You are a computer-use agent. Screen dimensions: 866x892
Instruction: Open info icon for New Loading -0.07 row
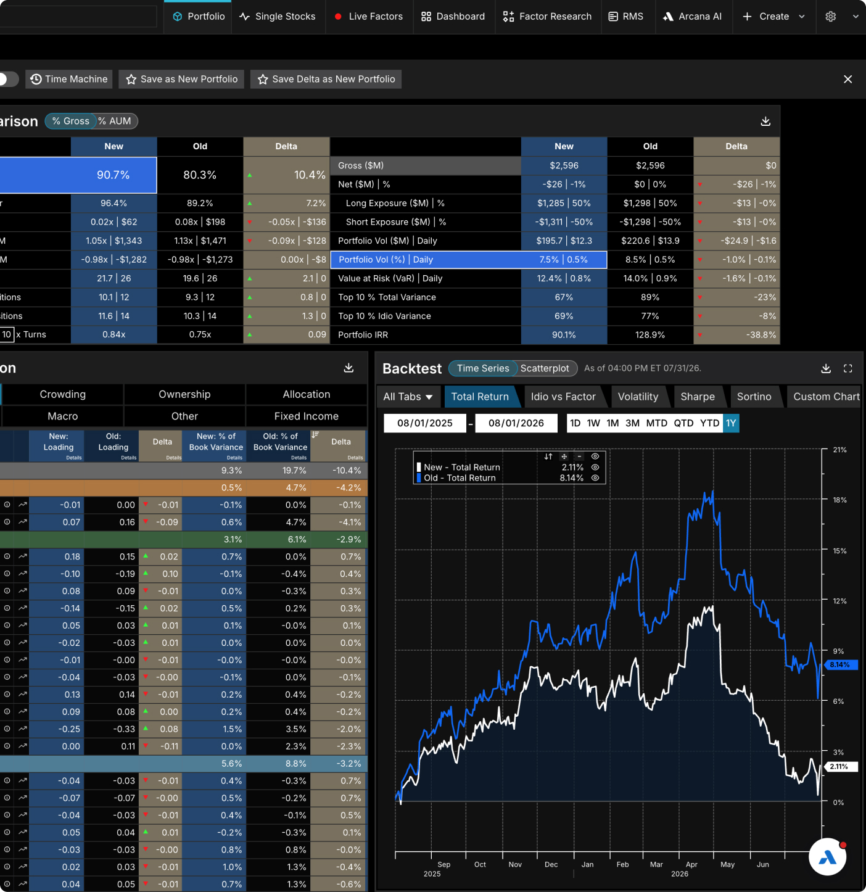(x=7, y=798)
